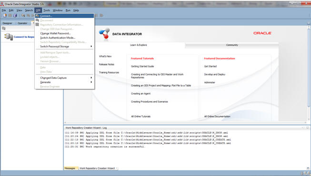Open the Release Notes link
311x176 pixels.
pos(107,65)
